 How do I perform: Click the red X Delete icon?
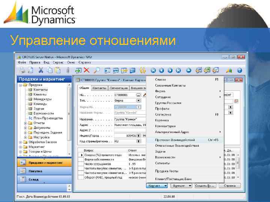pyautogui.click(x=87, y=70)
